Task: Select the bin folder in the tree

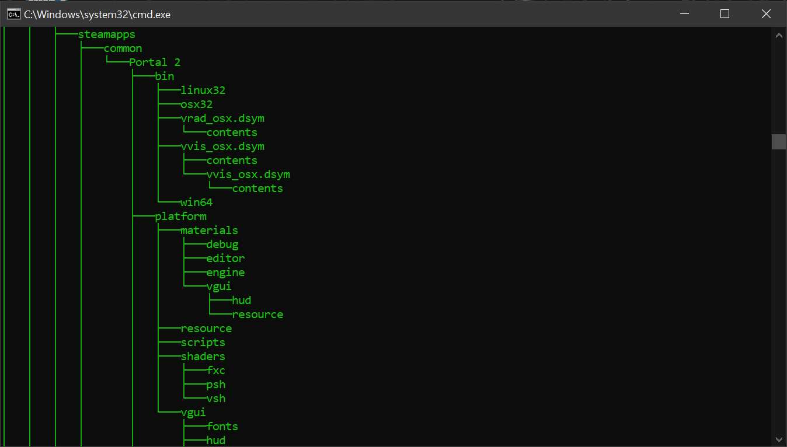Action: pos(164,76)
